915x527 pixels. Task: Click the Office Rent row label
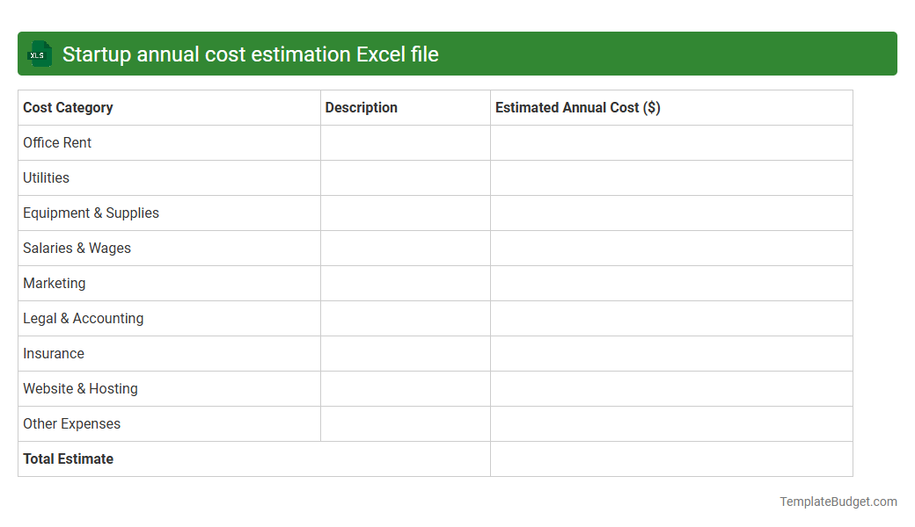coord(57,142)
